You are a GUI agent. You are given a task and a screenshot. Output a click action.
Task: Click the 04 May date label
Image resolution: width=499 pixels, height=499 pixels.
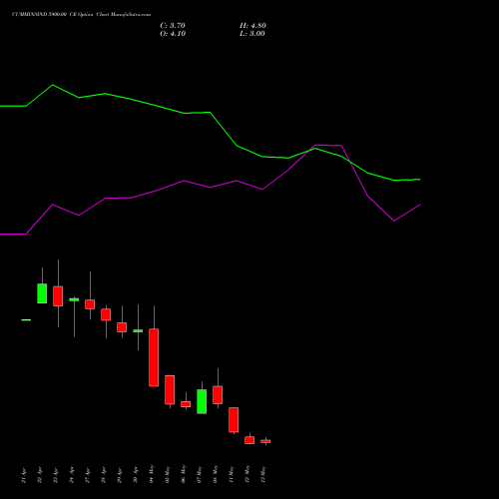click(x=152, y=474)
